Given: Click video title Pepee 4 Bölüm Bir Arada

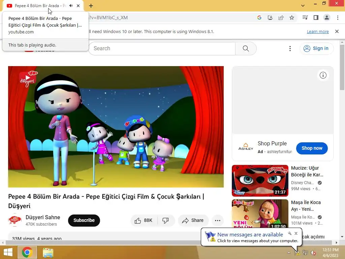Looking at the screenshot, I should [106, 201].
